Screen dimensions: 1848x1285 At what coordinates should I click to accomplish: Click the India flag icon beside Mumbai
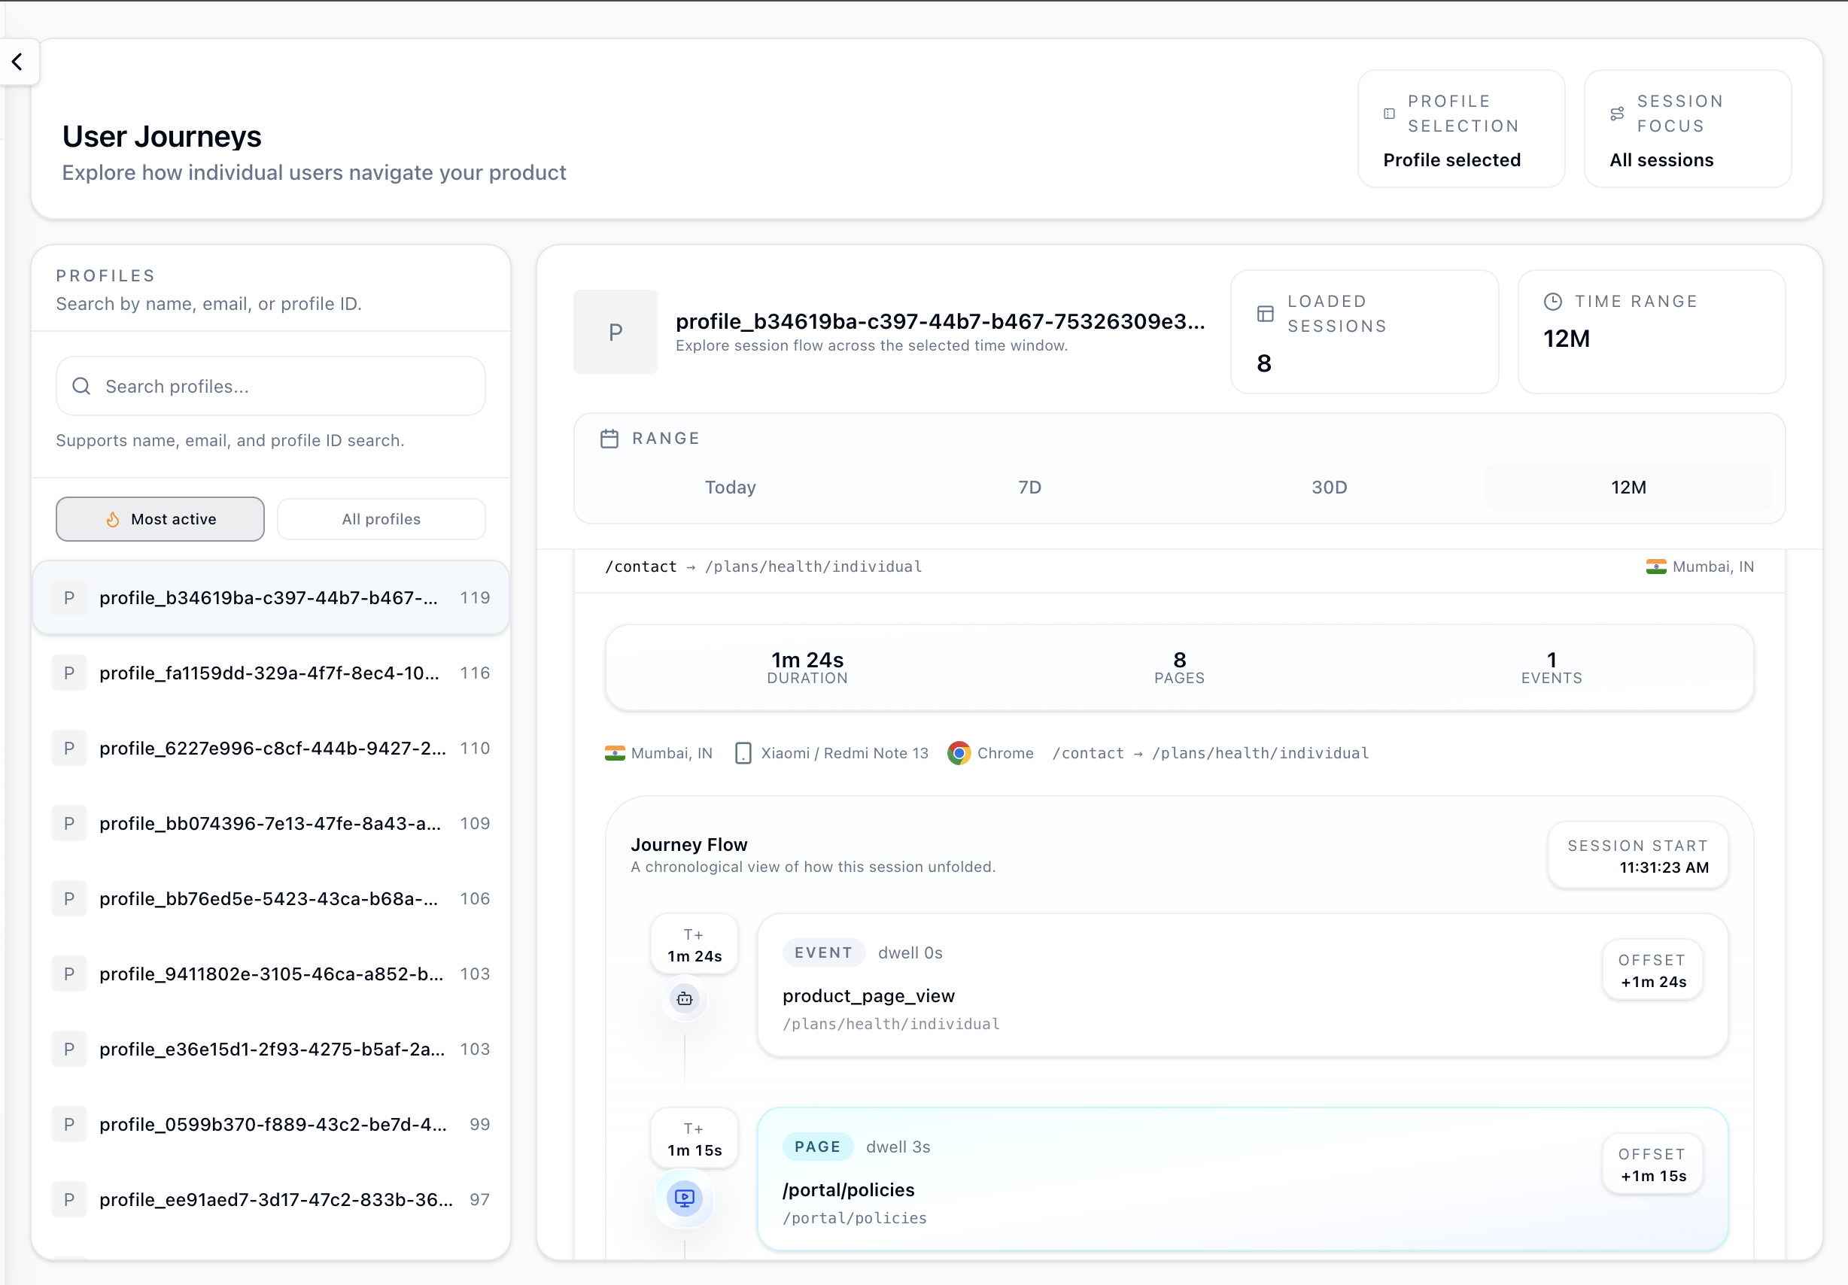pos(615,753)
